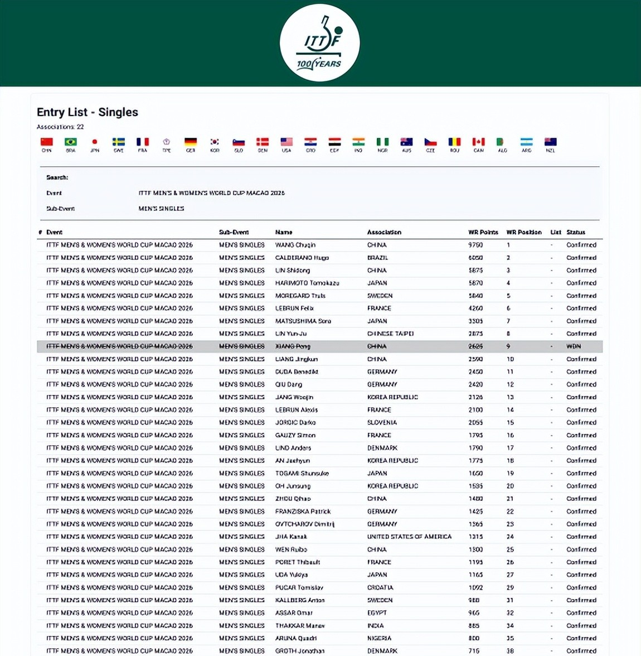Screen dimensions: 641x656
Task: Click player name GAUZY Simon
Action: coord(295,435)
